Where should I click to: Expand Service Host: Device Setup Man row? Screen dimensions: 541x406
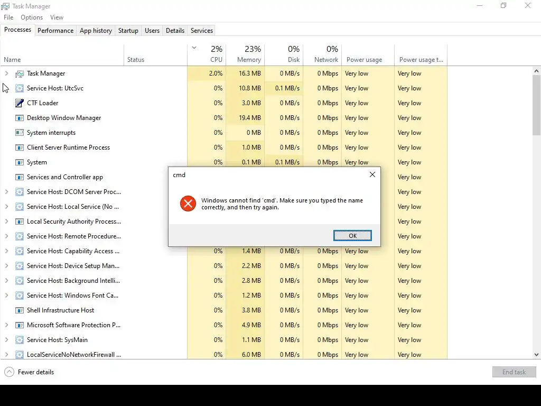pos(6,266)
